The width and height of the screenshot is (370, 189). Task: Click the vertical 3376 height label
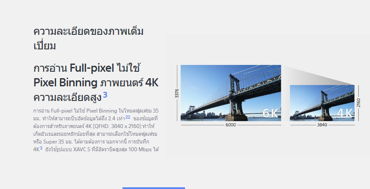tap(177, 93)
